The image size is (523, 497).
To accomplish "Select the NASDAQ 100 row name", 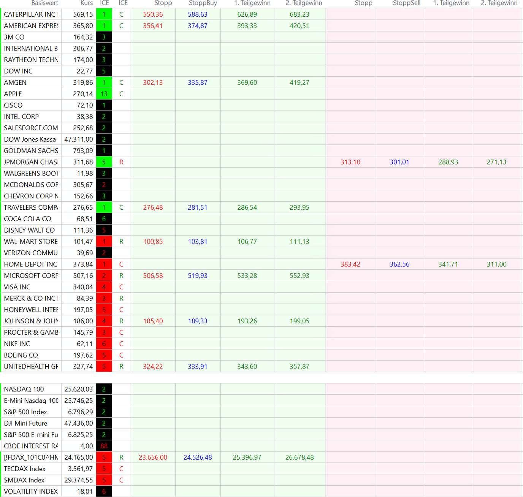I will pos(24,389).
